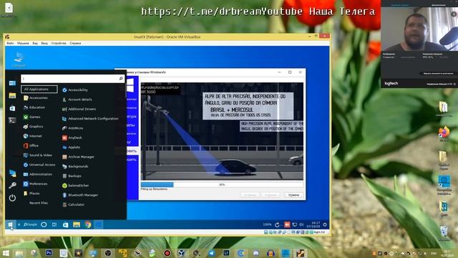Click the volume icon in the guest tray

[x=301, y=224]
